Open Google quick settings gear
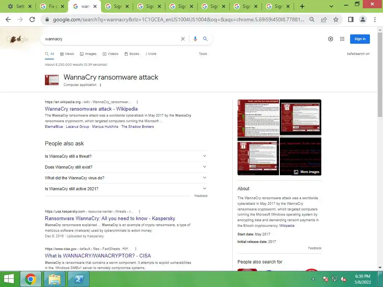 [331, 39]
